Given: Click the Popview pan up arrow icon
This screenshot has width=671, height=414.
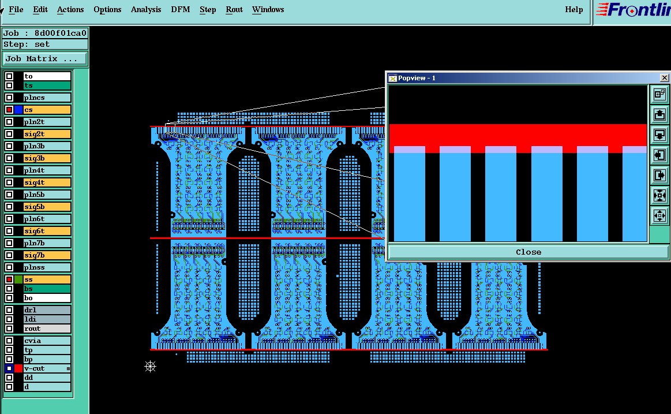Looking at the screenshot, I should (x=659, y=115).
